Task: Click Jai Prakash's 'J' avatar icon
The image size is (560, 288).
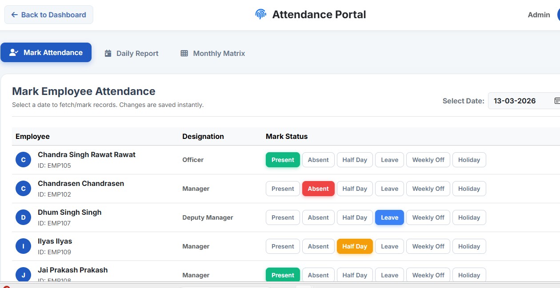Action: (x=23, y=275)
